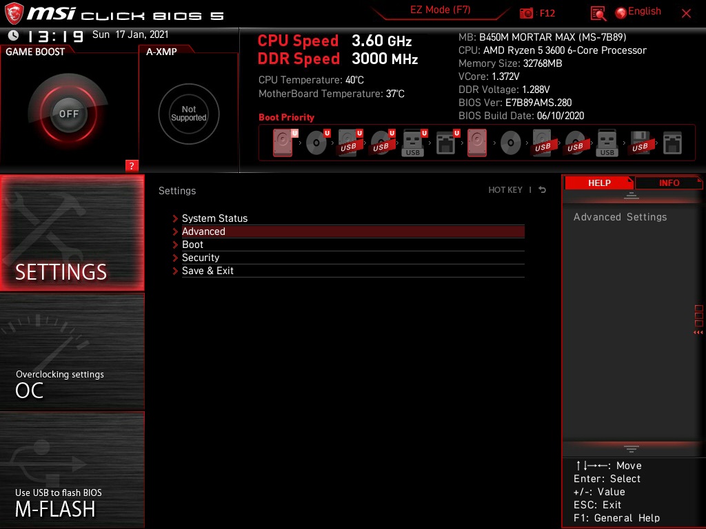This screenshot has height=529, width=706.
Task: Select the UEFI USB CD/DVD boot icon
Action: click(x=382, y=143)
